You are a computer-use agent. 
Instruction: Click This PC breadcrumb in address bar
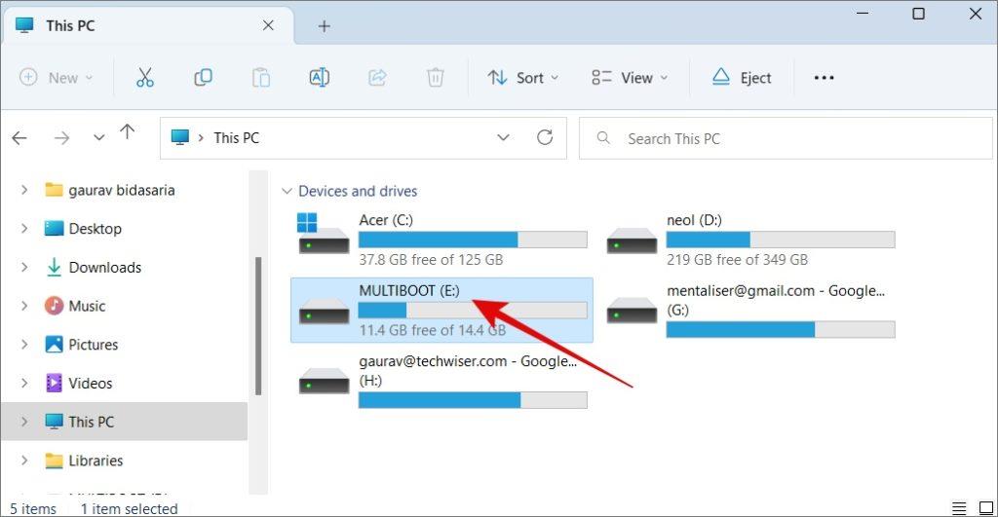pos(236,138)
